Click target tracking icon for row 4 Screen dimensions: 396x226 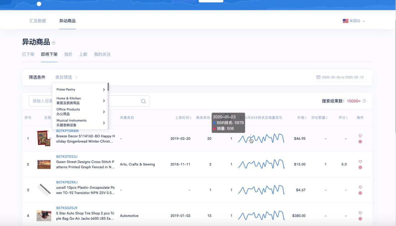coord(360,219)
